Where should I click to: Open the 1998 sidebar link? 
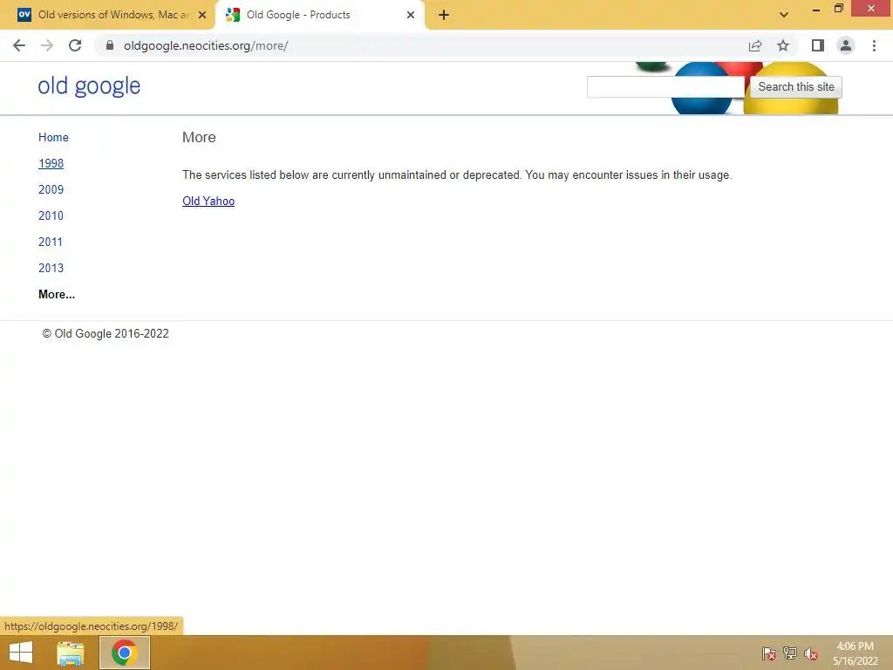(x=51, y=163)
